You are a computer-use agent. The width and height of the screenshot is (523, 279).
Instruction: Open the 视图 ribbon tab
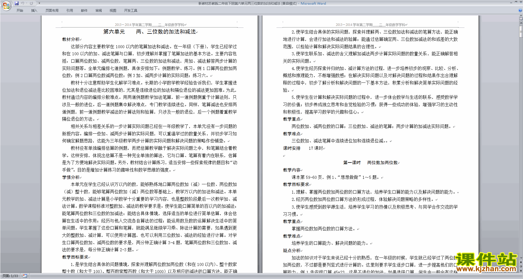coord(113,11)
